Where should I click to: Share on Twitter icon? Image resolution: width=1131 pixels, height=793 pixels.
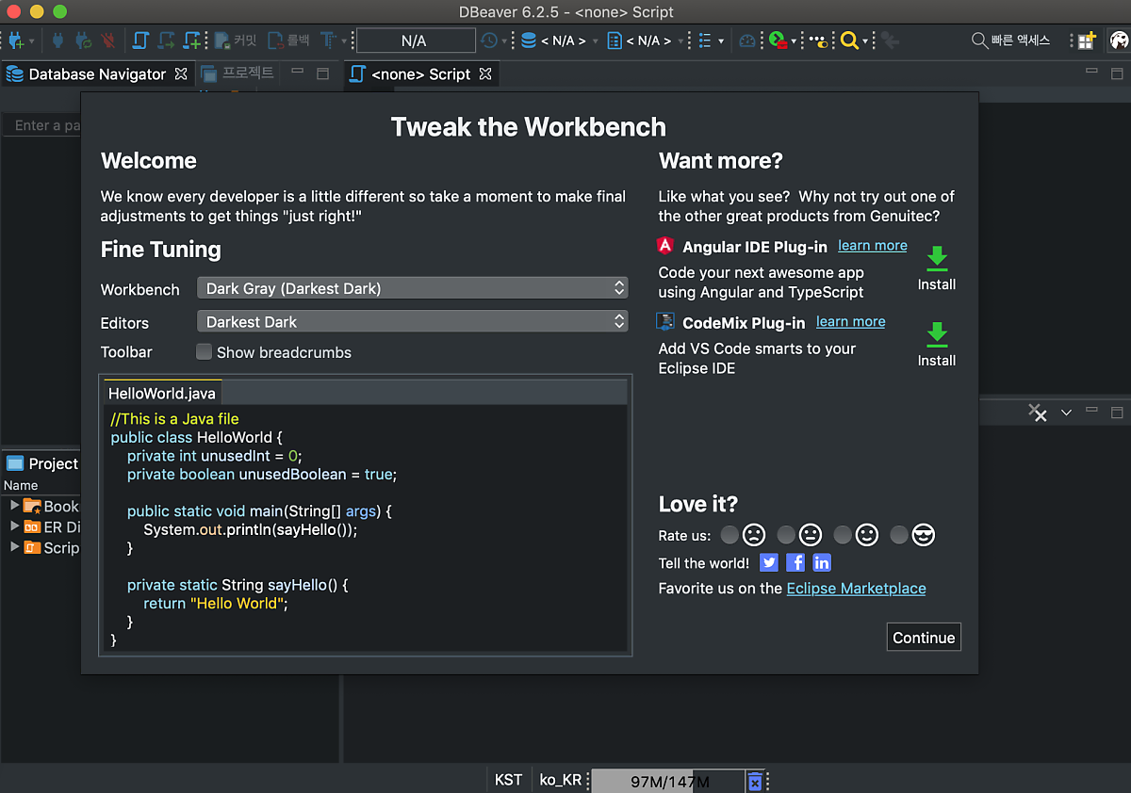coord(769,562)
